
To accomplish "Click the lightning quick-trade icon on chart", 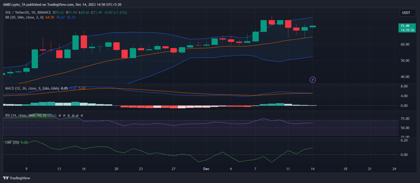I will [312, 80].
